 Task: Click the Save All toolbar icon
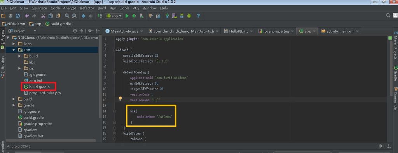coord(10,16)
